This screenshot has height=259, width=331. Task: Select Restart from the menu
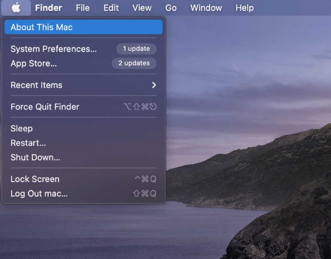[28, 143]
